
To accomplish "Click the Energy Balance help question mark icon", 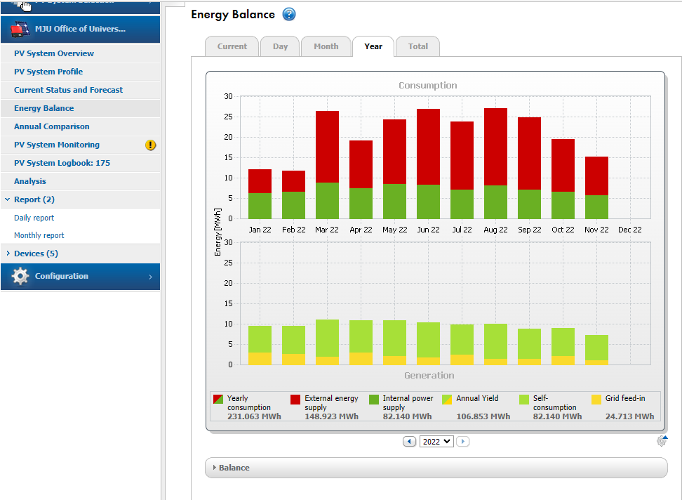I will 289,15.
